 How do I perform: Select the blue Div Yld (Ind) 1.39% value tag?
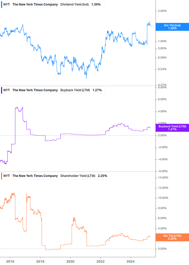click(172, 27)
